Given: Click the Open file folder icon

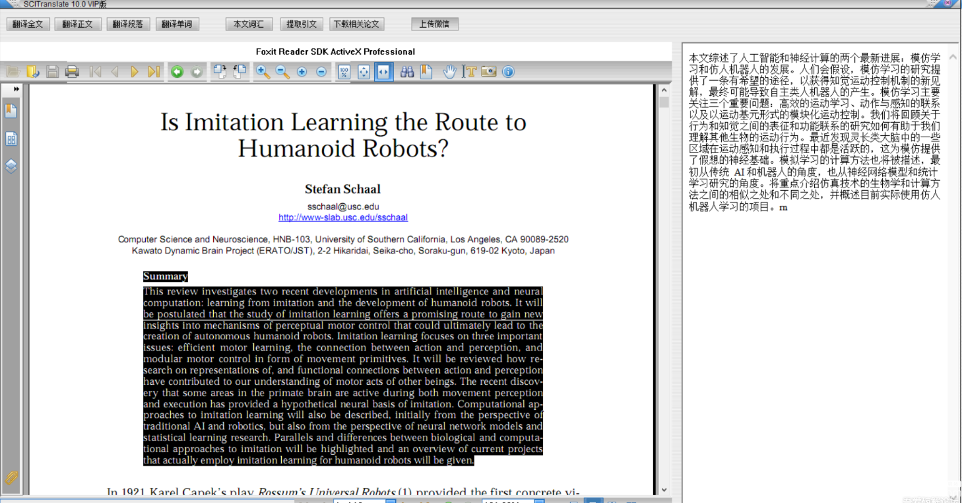Looking at the screenshot, I should pyautogui.click(x=13, y=72).
